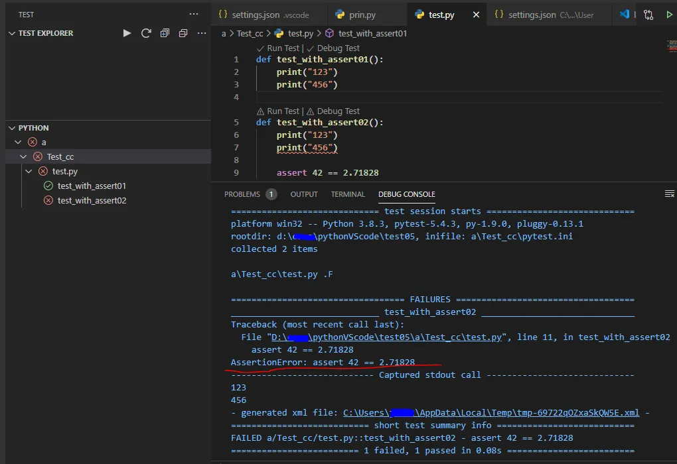The width and height of the screenshot is (677, 464).
Task: Click Run Test above test_with_assert01
Action: pos(283,48)
